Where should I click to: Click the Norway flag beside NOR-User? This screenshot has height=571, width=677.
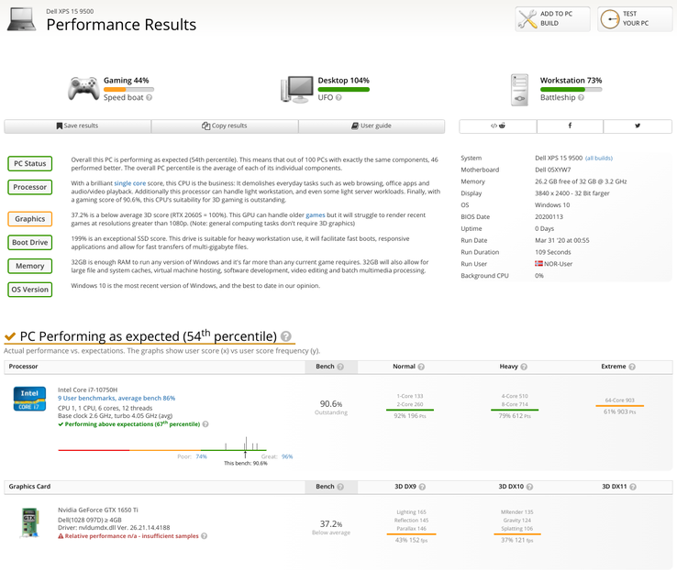tap(538, 264)
